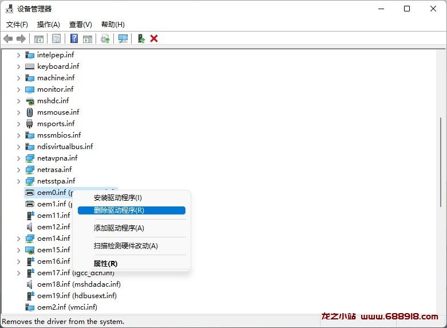Viewport: 447px width, 328px height.
Task: Choose 删除驱动程序(R) from context menu
Action: click(x=119, y=210)
